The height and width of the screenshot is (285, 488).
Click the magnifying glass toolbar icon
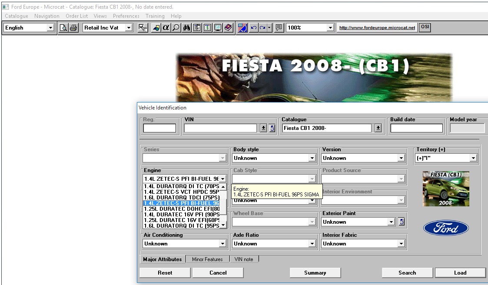(176, 28)
